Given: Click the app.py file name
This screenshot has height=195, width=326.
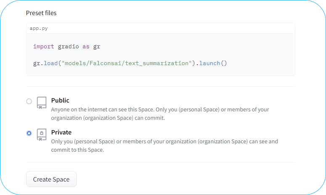Looking at the screenshot, I should point(39,29).
